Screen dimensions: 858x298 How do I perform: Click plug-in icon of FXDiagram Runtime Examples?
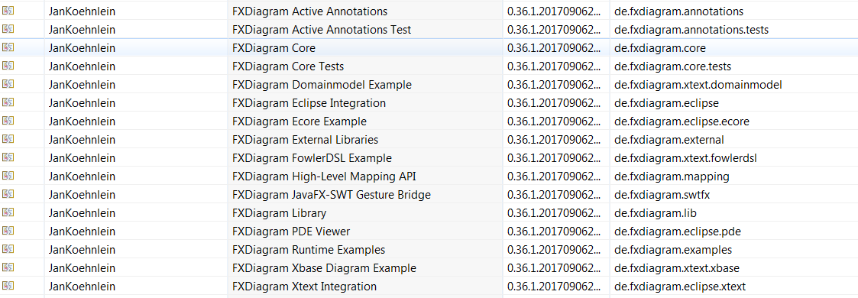click(8, 249)
